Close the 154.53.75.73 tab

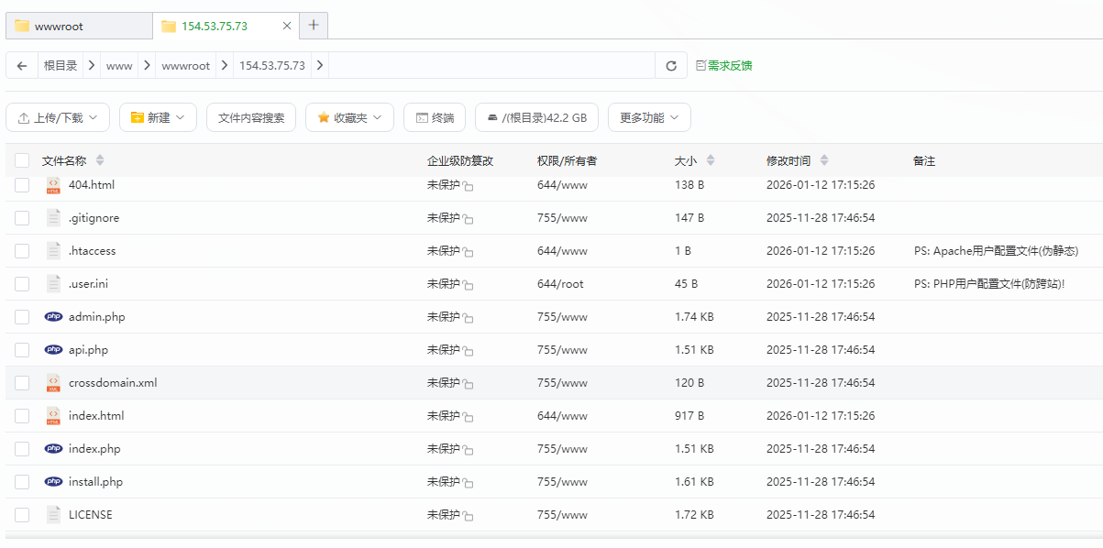point(287,26)
